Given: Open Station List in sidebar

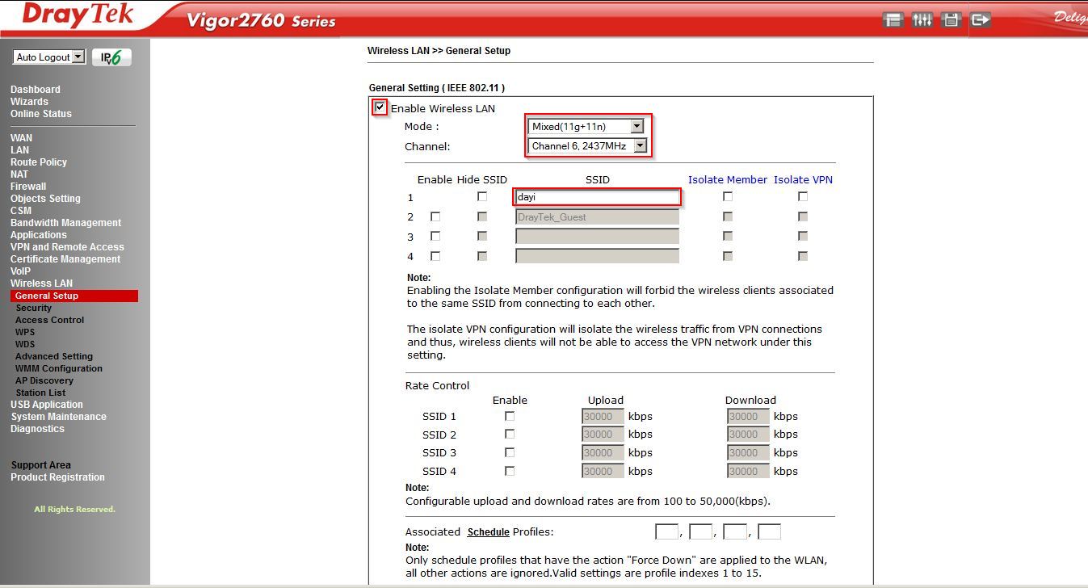Looking at the screenshot, I should pyautogui.click(x=40, y=393).
